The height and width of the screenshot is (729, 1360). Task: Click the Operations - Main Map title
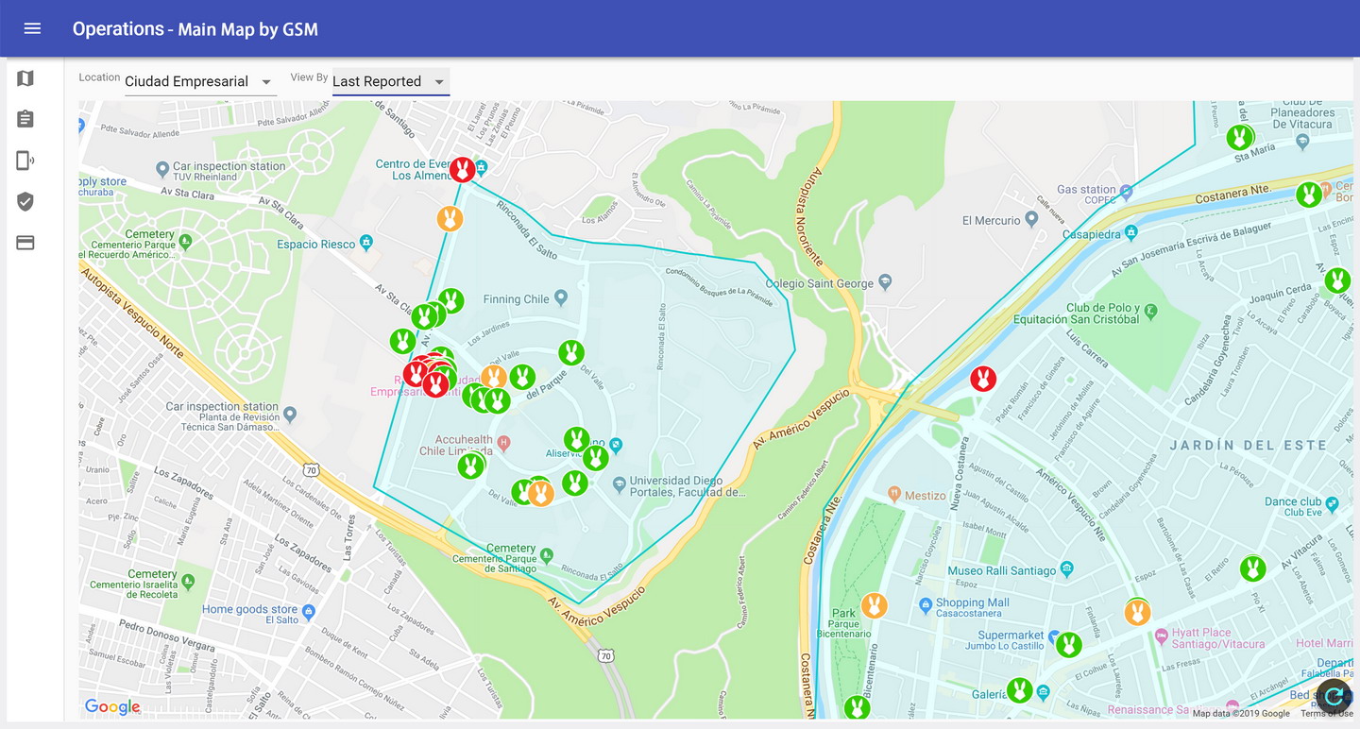195,29
